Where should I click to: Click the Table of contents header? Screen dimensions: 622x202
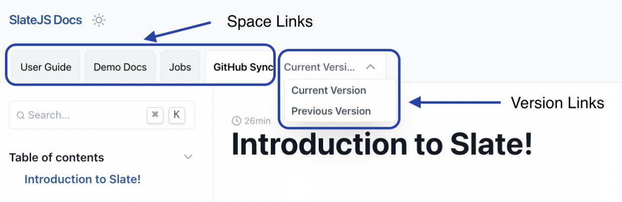[x=57, y=158]
